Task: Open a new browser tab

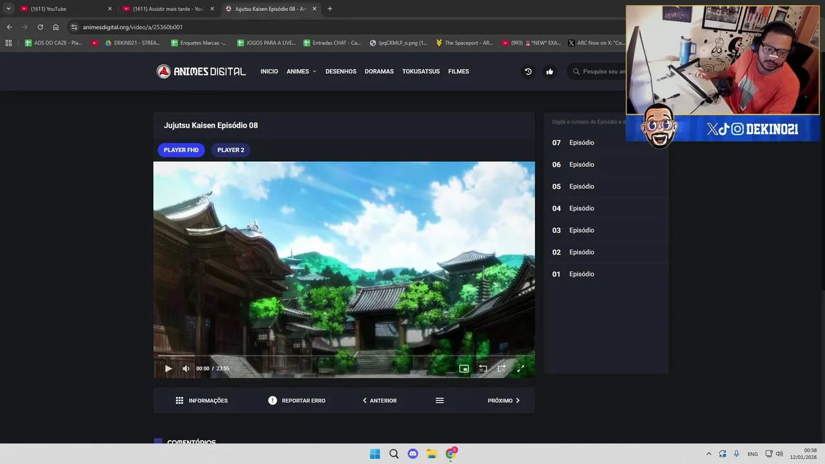Action: pyautogui.click(x=330, y=9)
